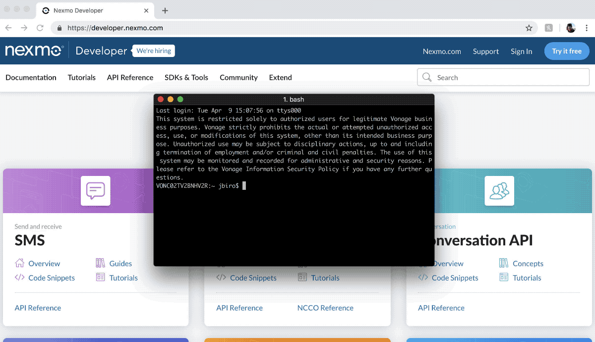Click the Try it free button
The height and width of the screenshot is (342, 595).
click(567, 51)
